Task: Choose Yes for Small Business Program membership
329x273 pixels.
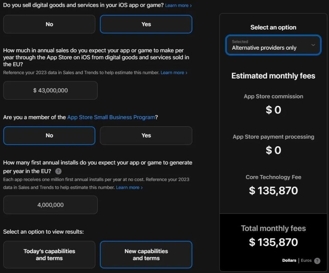Action: (x=146, y=136)
